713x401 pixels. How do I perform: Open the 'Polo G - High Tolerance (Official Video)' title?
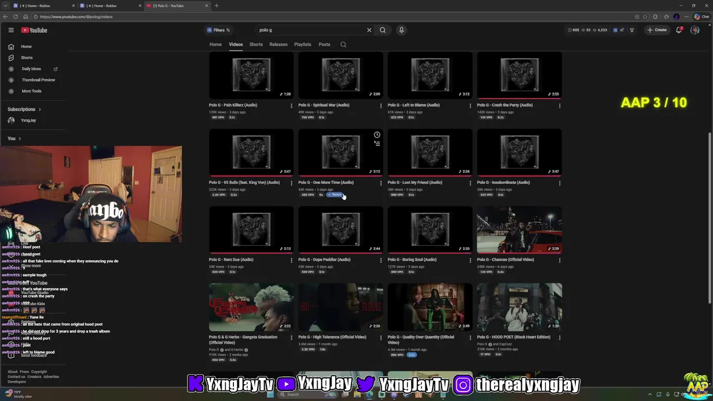pos(332,337)
